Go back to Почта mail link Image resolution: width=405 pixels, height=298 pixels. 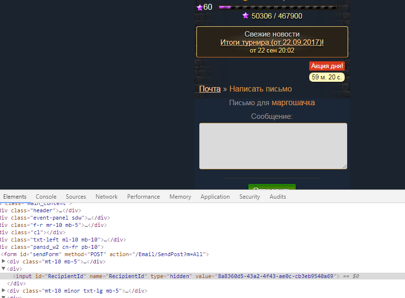[x=210, y=89]
